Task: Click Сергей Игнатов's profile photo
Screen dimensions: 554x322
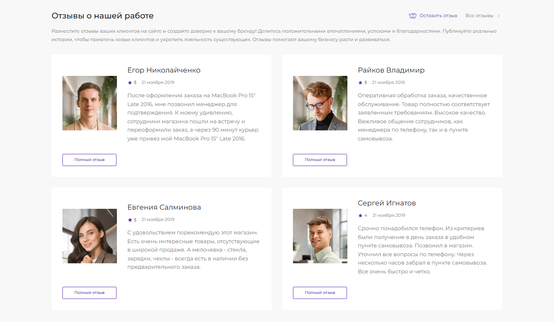Action: click(320, 236)
